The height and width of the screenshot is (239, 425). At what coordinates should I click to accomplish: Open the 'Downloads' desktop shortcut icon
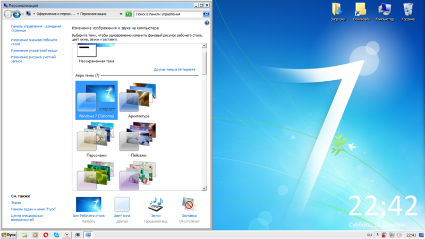pyautogui.click(x=361, y=12)
